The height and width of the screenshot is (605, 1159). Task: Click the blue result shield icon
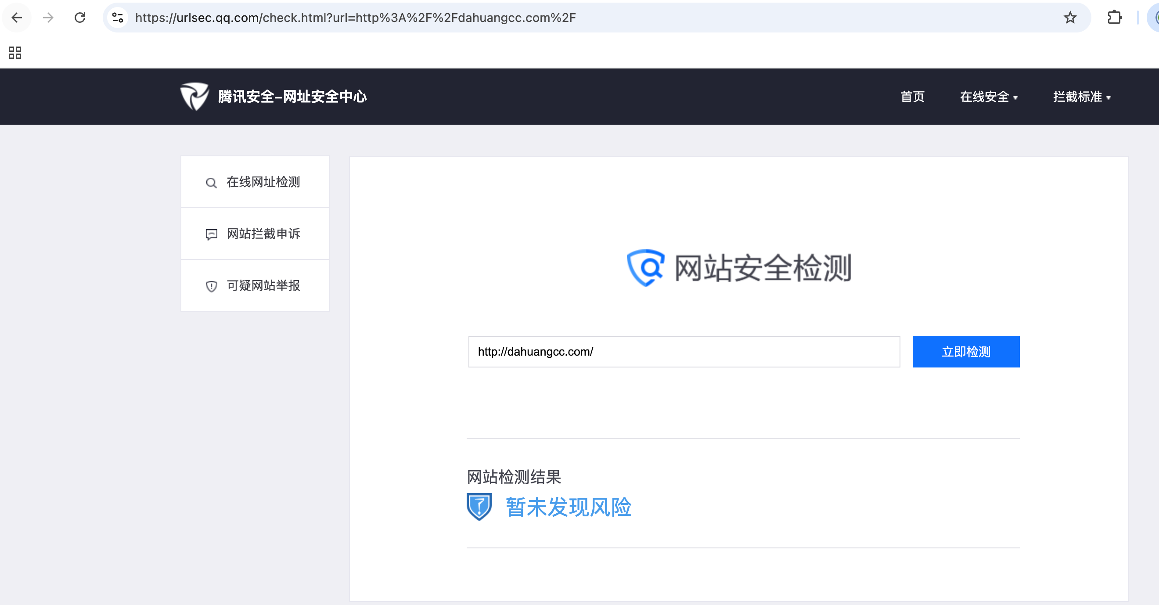(x=479, y=507)
